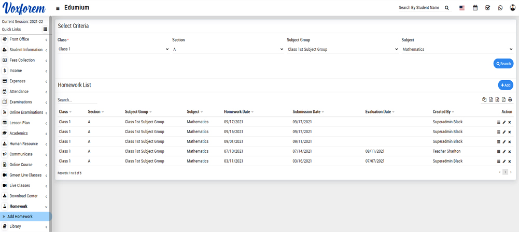Toggle the sidebar hamburger menu

[58, 8]
